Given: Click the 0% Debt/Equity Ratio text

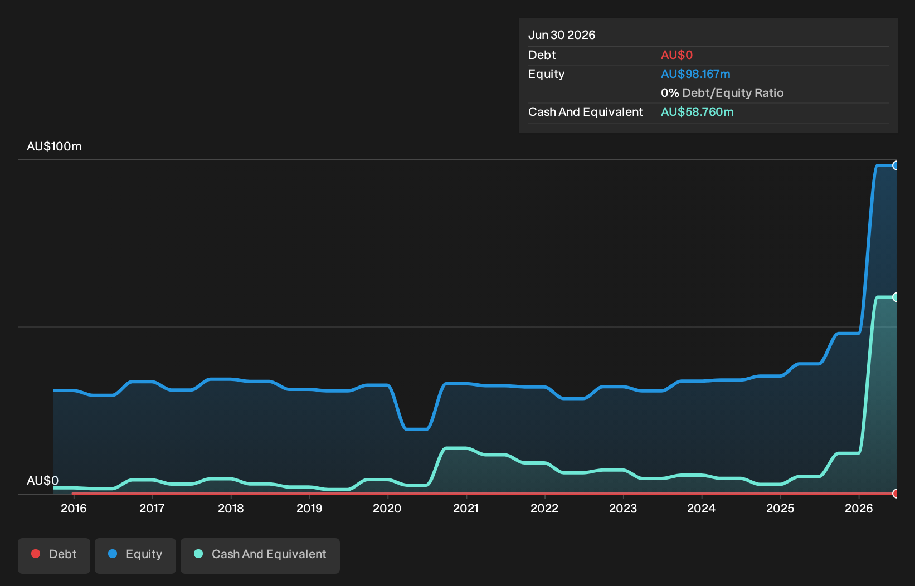Looking at the screenshot, I should click(x=722, y=93).
